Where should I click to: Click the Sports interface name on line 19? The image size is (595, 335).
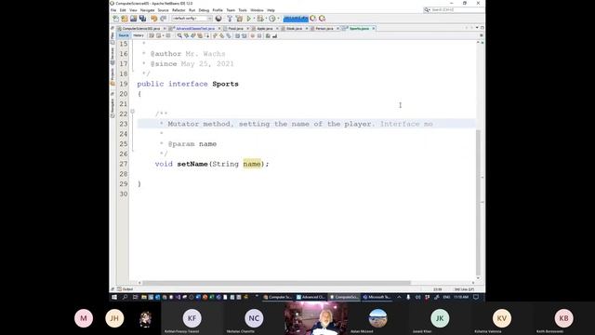pyautogui.click(x=225, y=84)
